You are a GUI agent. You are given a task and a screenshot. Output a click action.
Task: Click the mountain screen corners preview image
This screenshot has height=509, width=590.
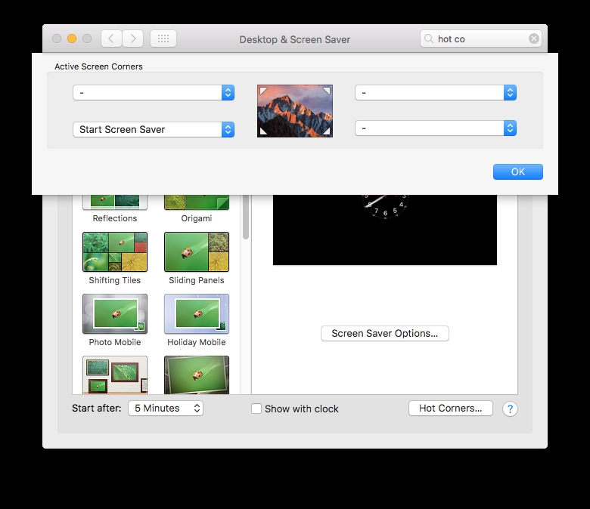(295, 111)
